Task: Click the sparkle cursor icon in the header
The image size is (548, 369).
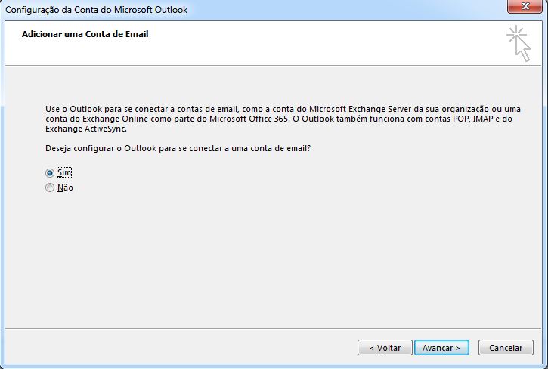Action: click(x=519, y=42)
